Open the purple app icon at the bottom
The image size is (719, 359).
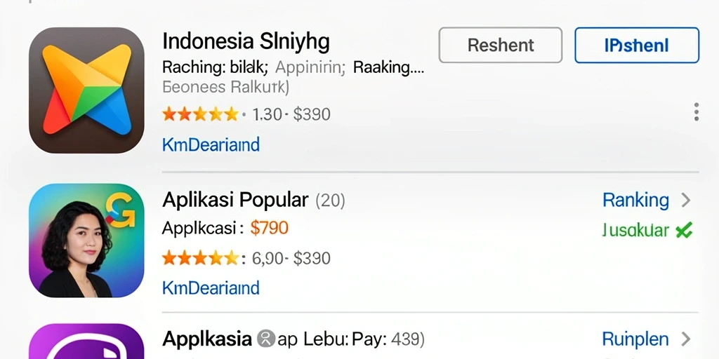(x=86, y=341)
